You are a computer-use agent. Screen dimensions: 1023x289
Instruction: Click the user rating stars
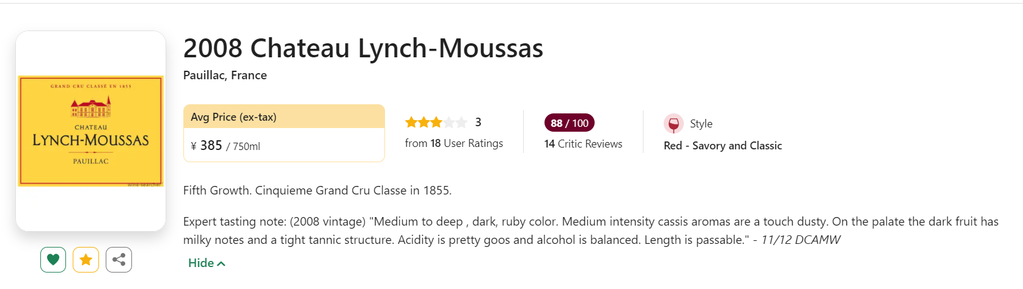click(x=436, y=123)
